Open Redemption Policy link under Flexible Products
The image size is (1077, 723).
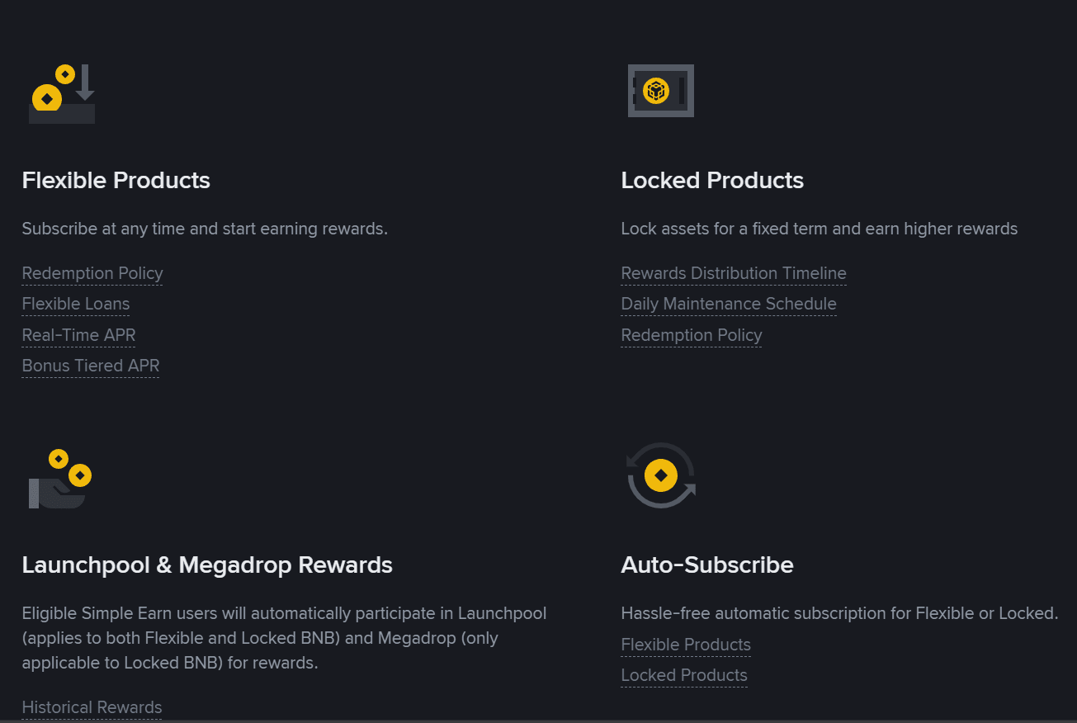(92, 273)
